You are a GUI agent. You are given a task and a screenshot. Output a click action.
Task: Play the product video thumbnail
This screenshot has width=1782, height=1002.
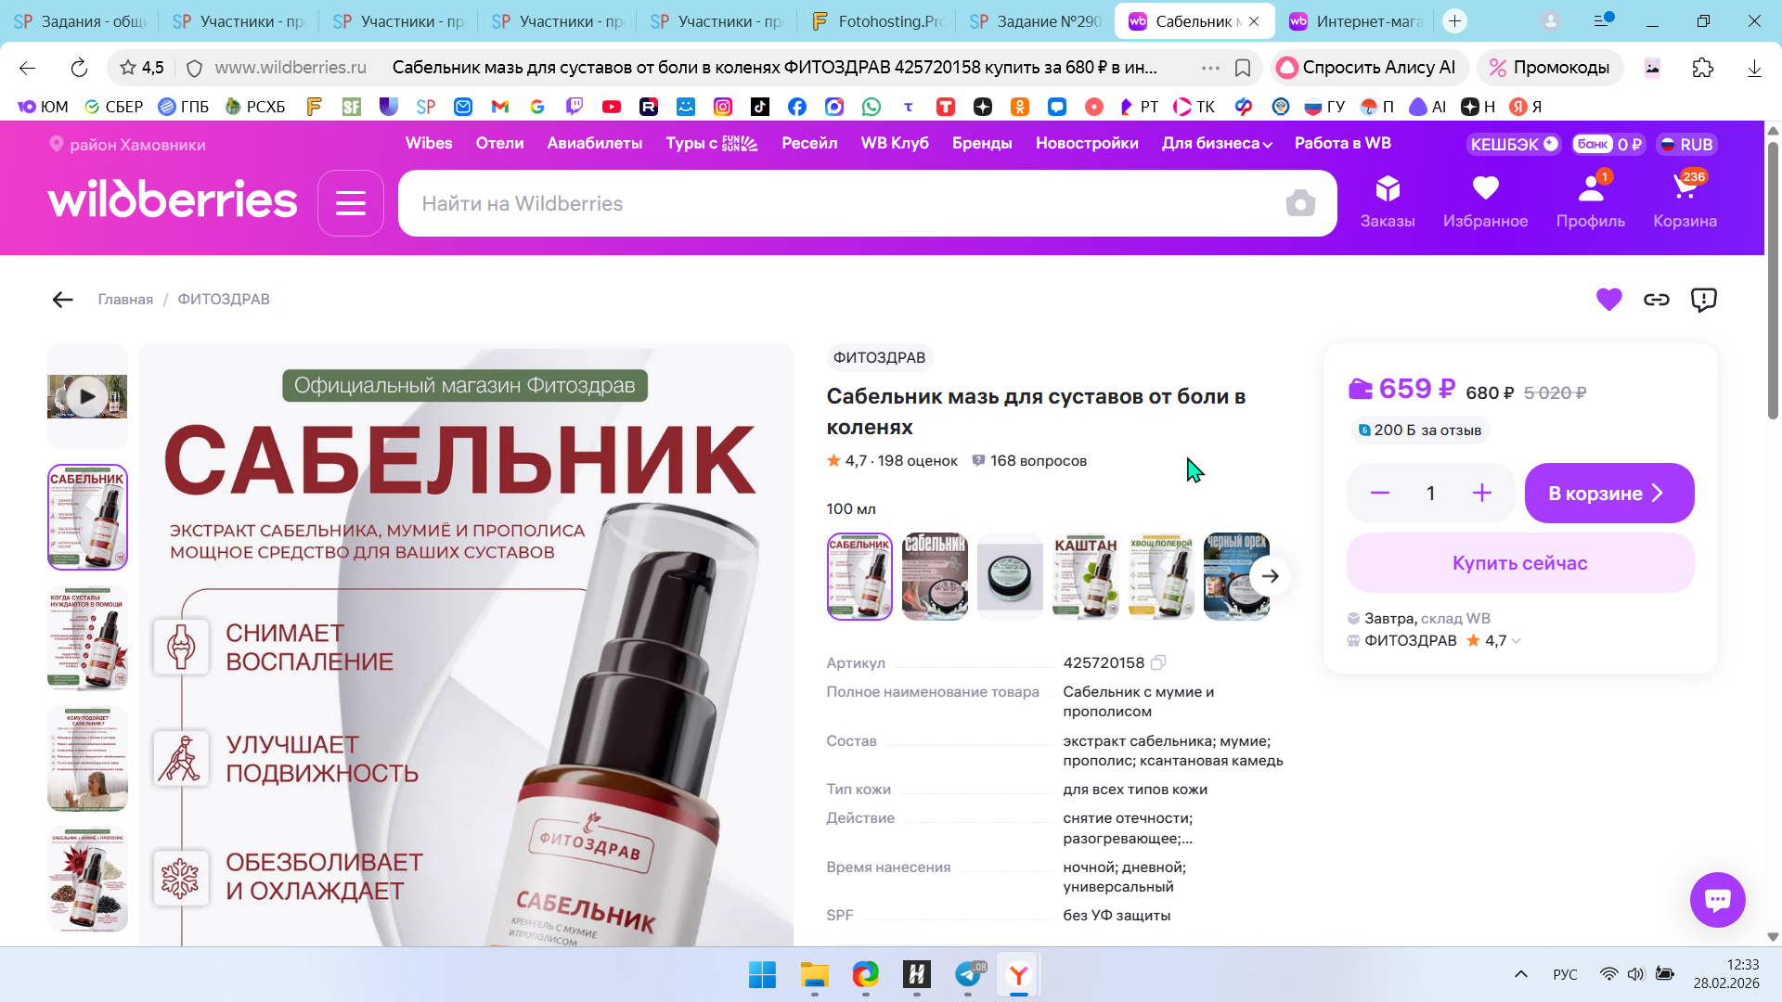click(x=87, y=397)
